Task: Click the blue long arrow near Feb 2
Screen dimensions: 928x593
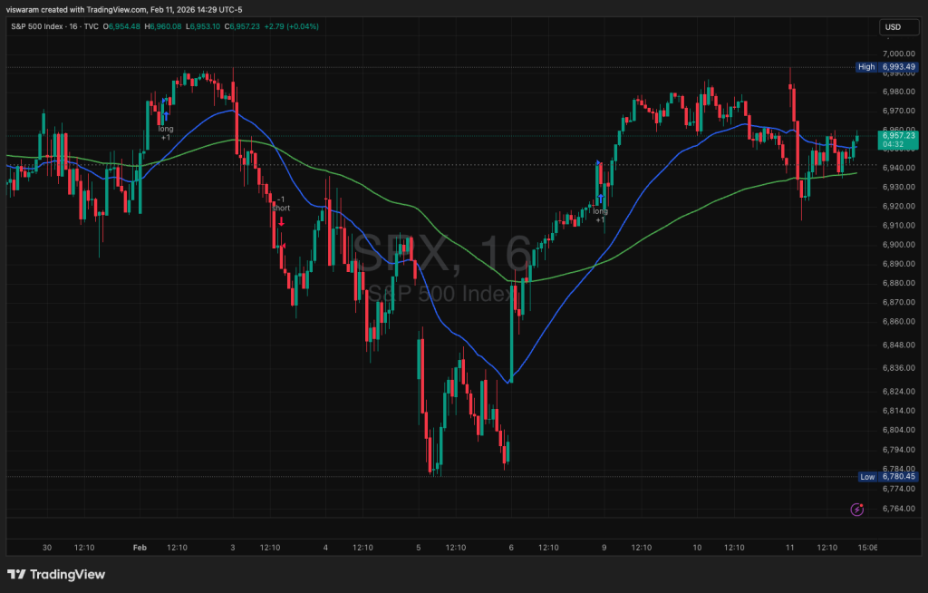Action: 166,116
